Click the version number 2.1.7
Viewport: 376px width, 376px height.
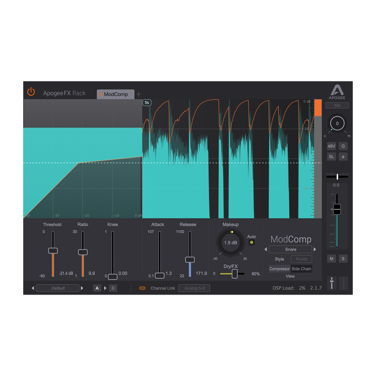pos(316,288)
